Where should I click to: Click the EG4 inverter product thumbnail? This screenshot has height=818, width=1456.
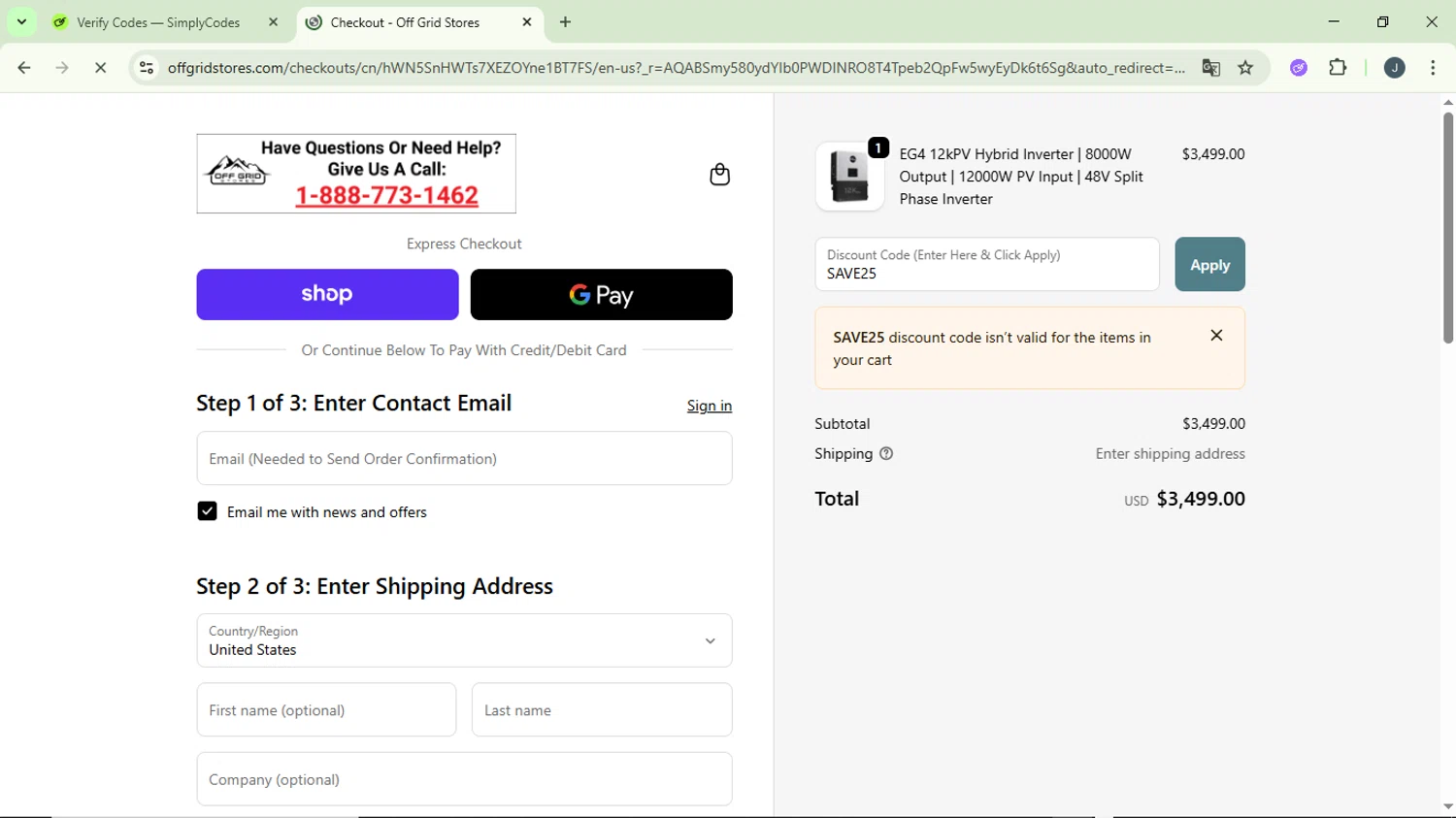849,177
